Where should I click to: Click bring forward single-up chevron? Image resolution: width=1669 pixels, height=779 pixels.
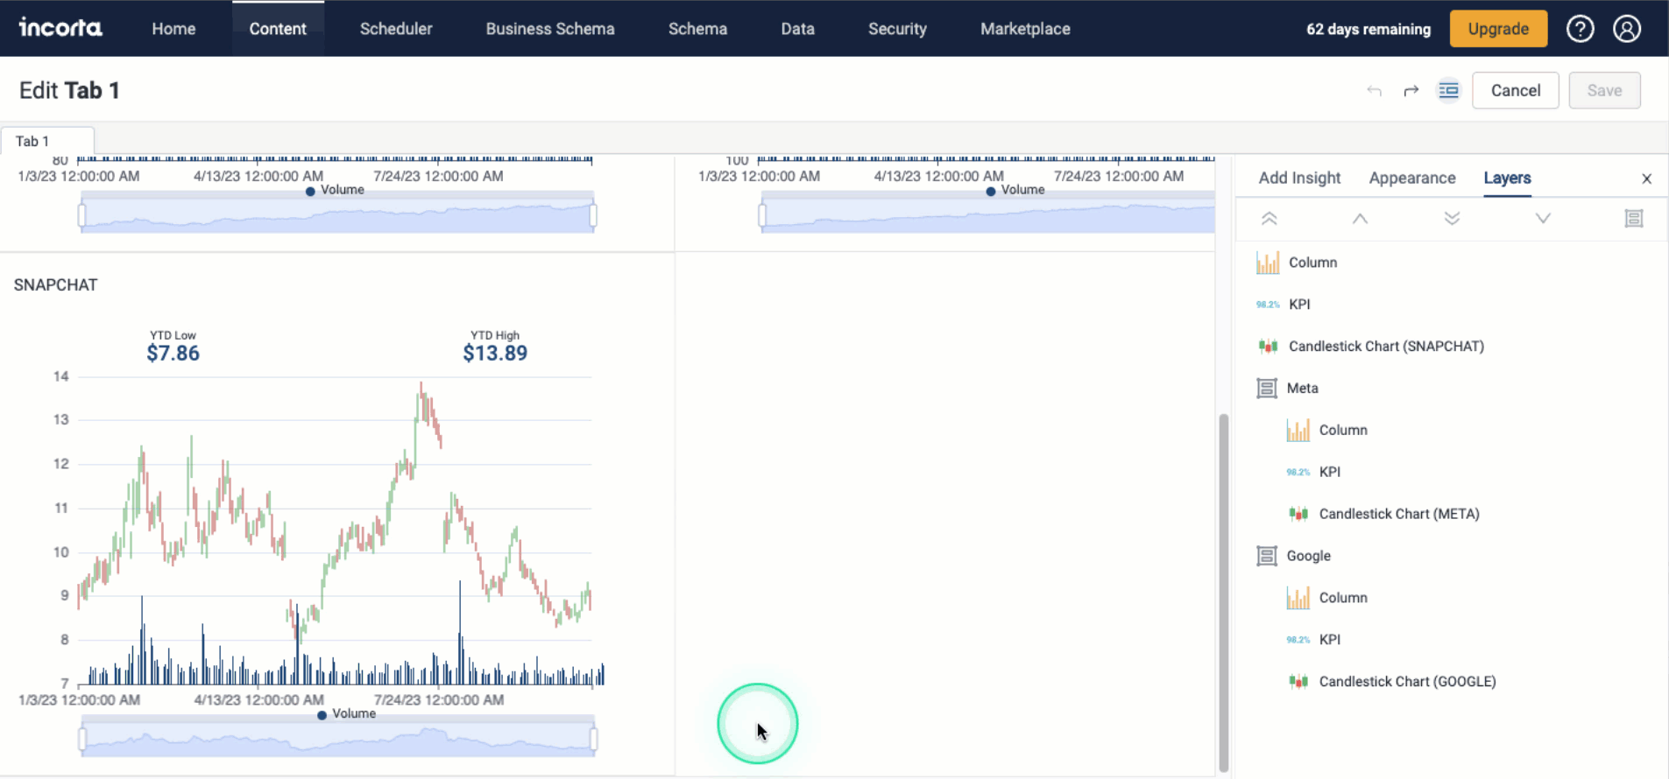[1360, 219]
